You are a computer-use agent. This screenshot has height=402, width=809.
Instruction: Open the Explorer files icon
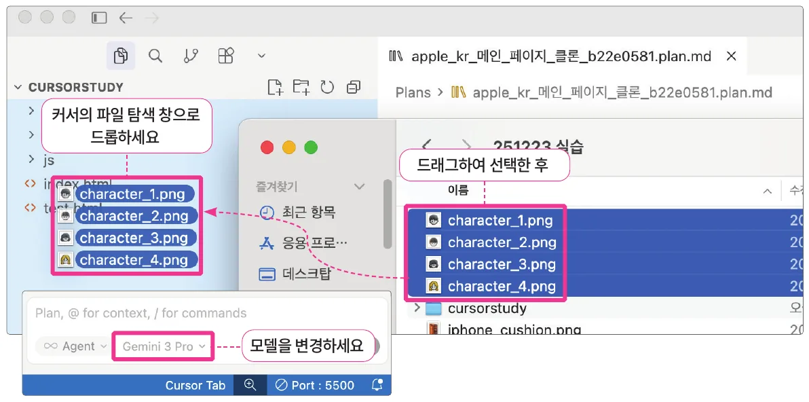121,55
